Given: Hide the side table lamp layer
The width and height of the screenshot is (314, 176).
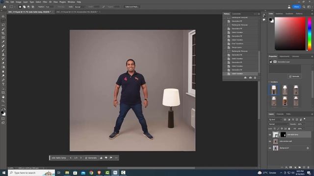Looking at the screenshot, I should click(270, 135).
